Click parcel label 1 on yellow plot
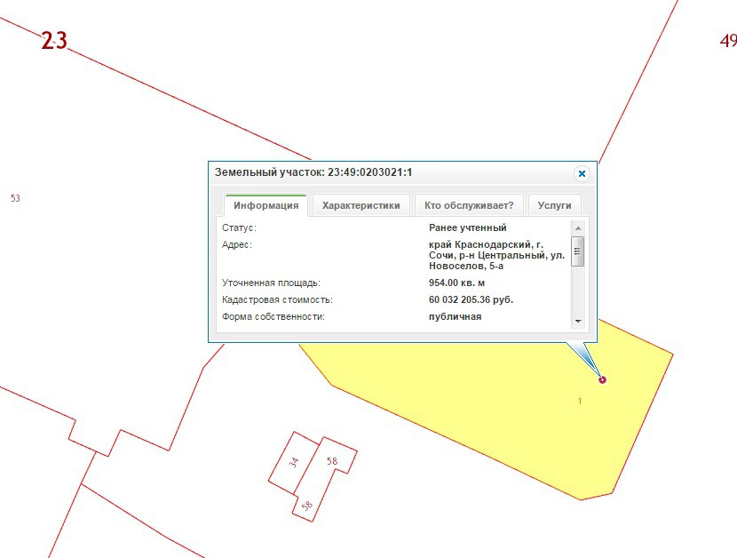 pos(580,402)
